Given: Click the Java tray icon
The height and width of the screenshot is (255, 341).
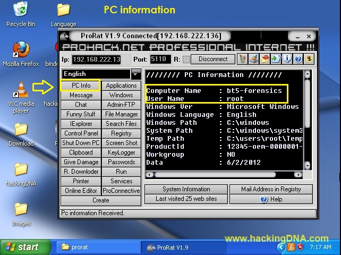Looking at the screenshot, I should (x=291, y=247).
